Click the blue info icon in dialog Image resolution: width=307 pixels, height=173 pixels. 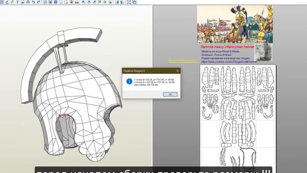tap(129, 81)
